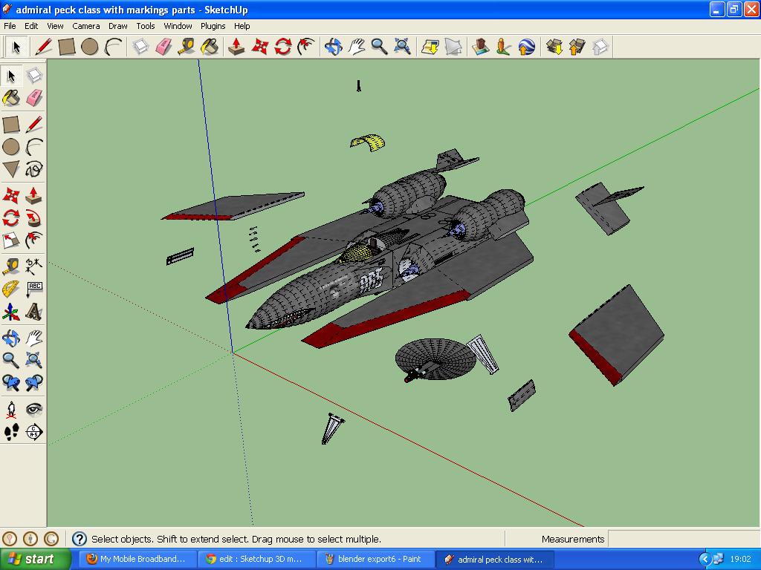The image size is (761, 570).
Task: Activate the pink Eraser tool
Action: pyautogui.click(x=33, y=97)
